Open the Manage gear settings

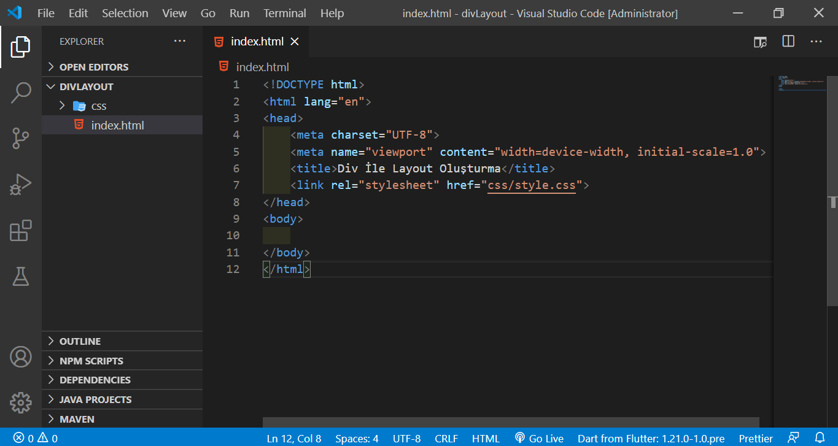click(x=21, y=402)
